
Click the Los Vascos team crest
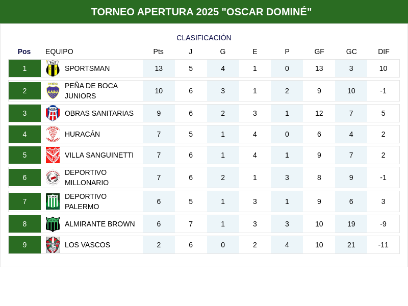pos(53,245)
